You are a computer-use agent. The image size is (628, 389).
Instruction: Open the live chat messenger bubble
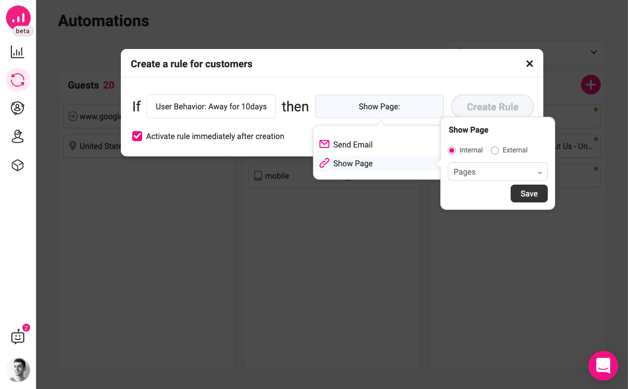pyautogui.click(x=603, y=366)
